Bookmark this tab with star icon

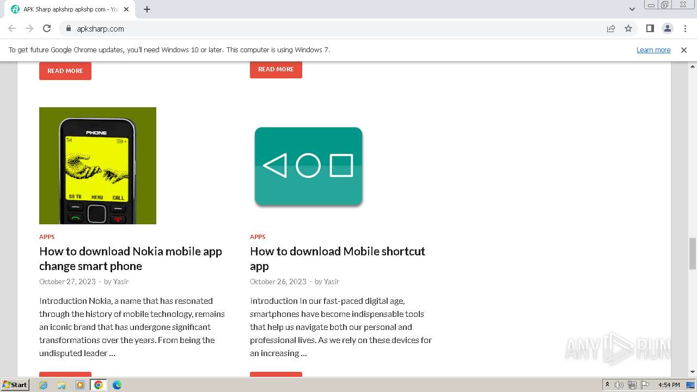point(628,28)
